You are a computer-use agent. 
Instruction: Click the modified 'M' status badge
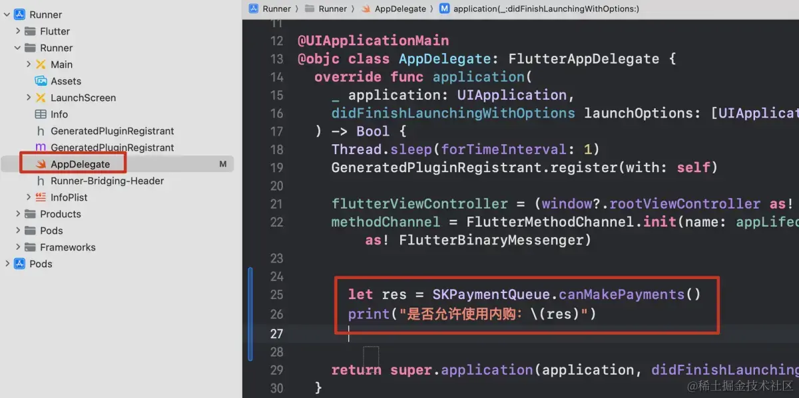[x=223, y=164]
